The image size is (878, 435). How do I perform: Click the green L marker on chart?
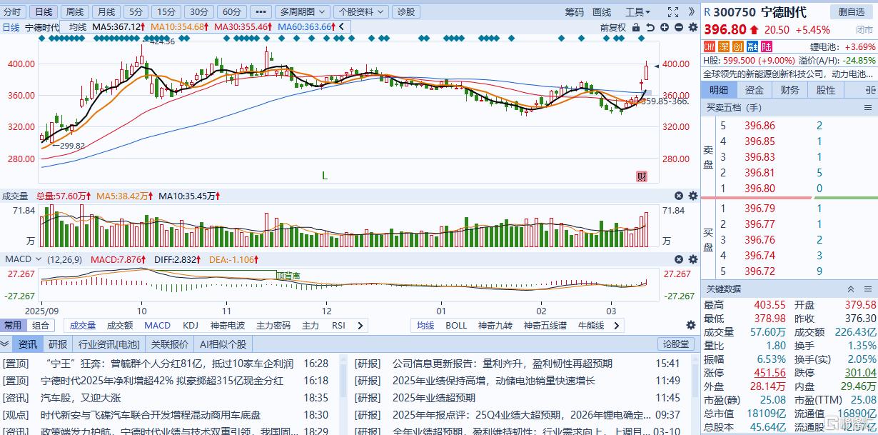click(324, 176)
